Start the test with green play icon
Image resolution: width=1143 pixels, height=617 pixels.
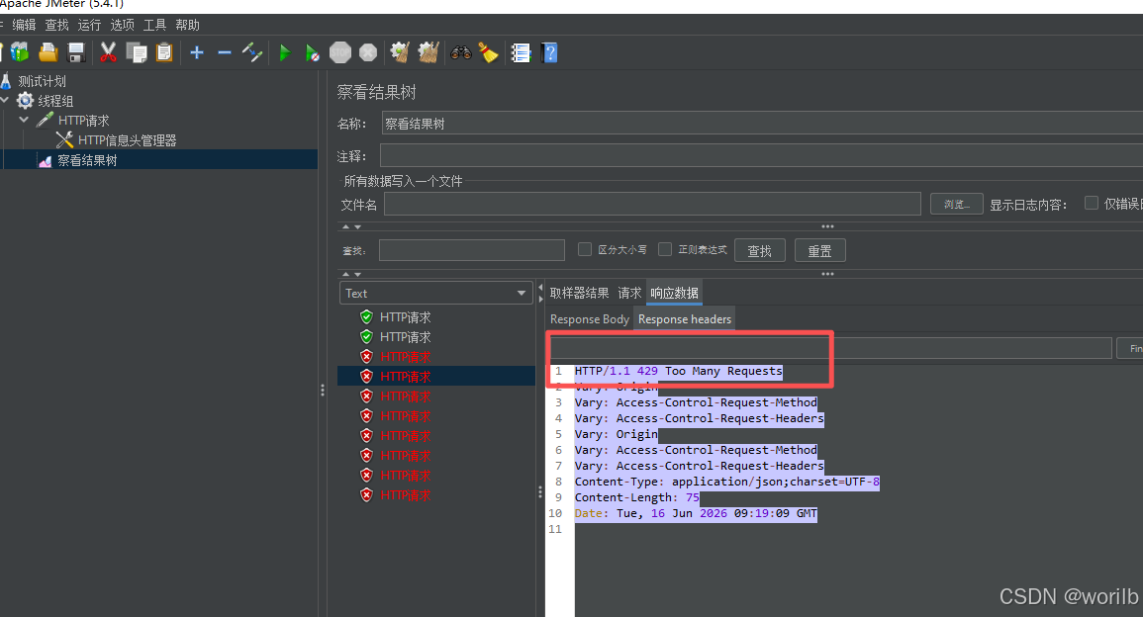pyautogui.click(x=285, y=52)
